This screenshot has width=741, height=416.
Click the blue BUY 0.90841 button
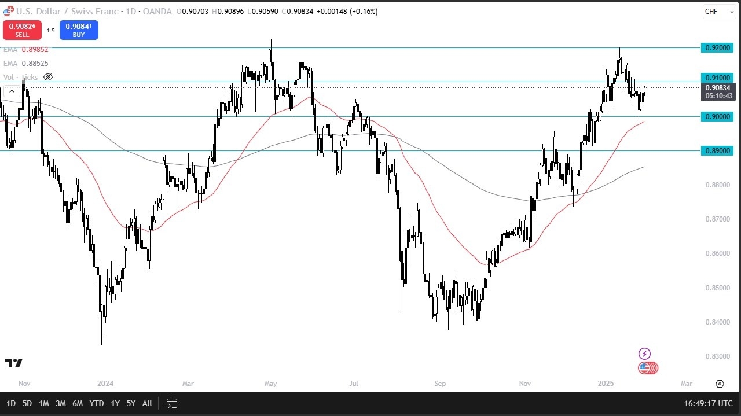(x=79, y=30)
